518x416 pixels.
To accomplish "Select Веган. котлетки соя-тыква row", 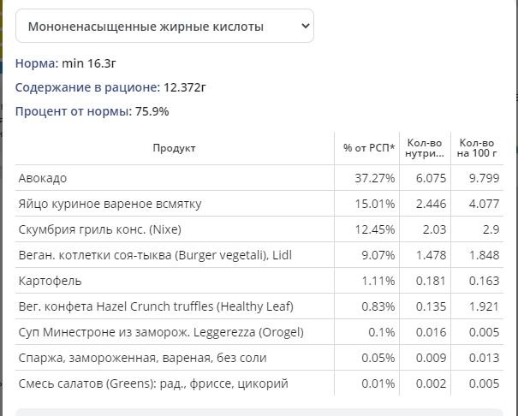I will click(x=259, y=255).
